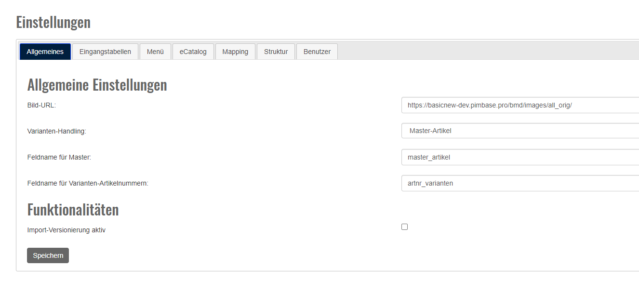This screenshot has width=639, height=308.
Task: Click the artnr_varianten text field
Action: pos(519,183)
